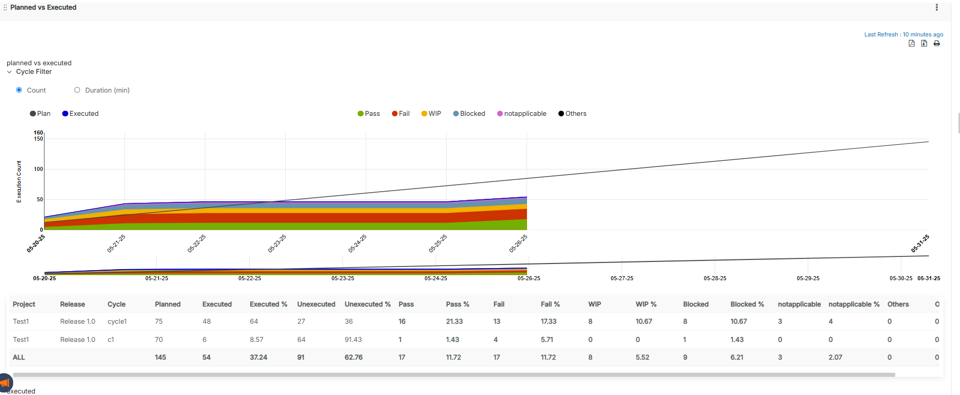Viewport: 960px width, 395px height.
Task: Click the Last Refresh link
Action: click(x=903, y=34)
